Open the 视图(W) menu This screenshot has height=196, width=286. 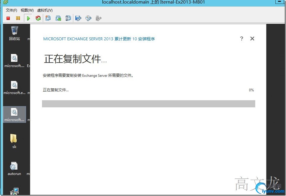pyautogui.click(x=27, y=10)
